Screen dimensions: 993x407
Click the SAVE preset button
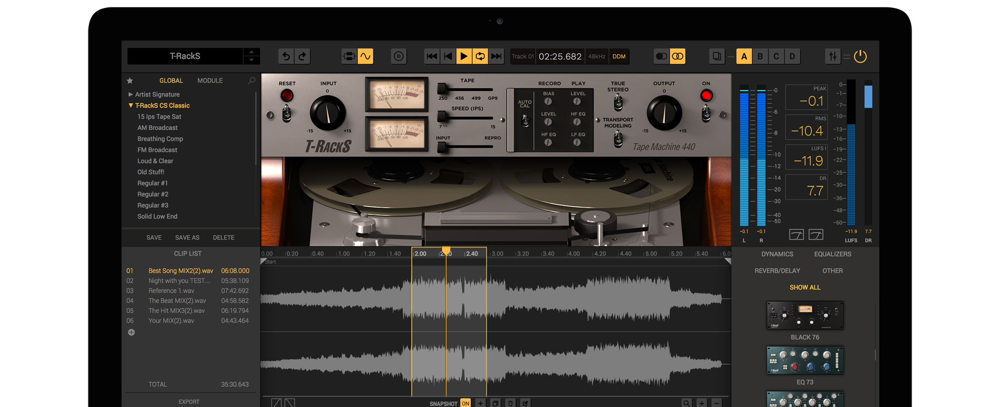154,238
